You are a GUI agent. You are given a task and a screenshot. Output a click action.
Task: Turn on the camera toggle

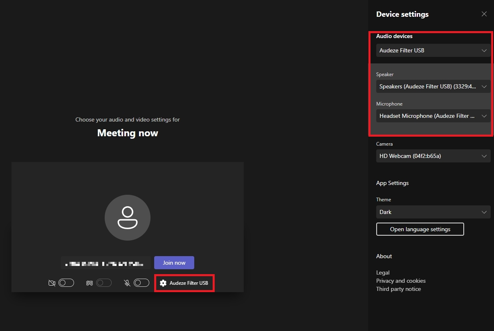[x=66, y=283]
